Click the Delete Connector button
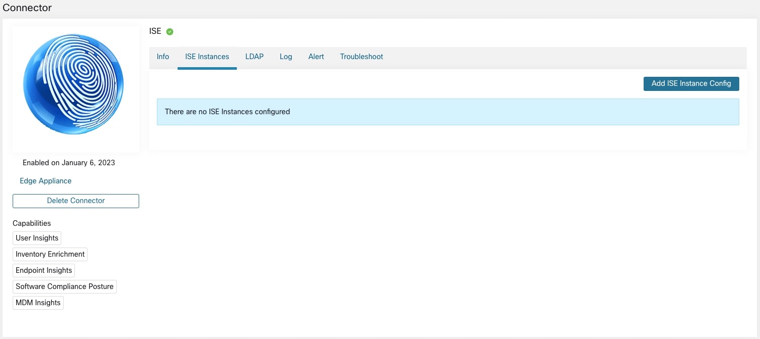Viewport: 760px width, 339px height. pyautogui.click(x=76, y=201)
